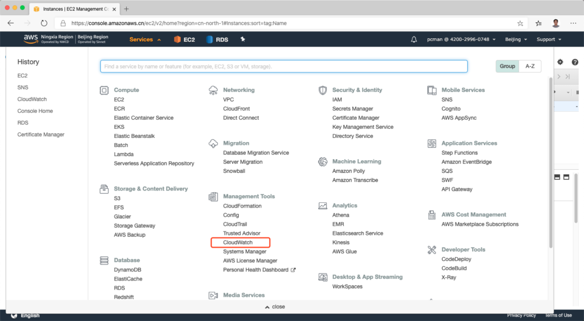Click the service search field
This screenshot has height=321, width=584.
tap(283, 66)
